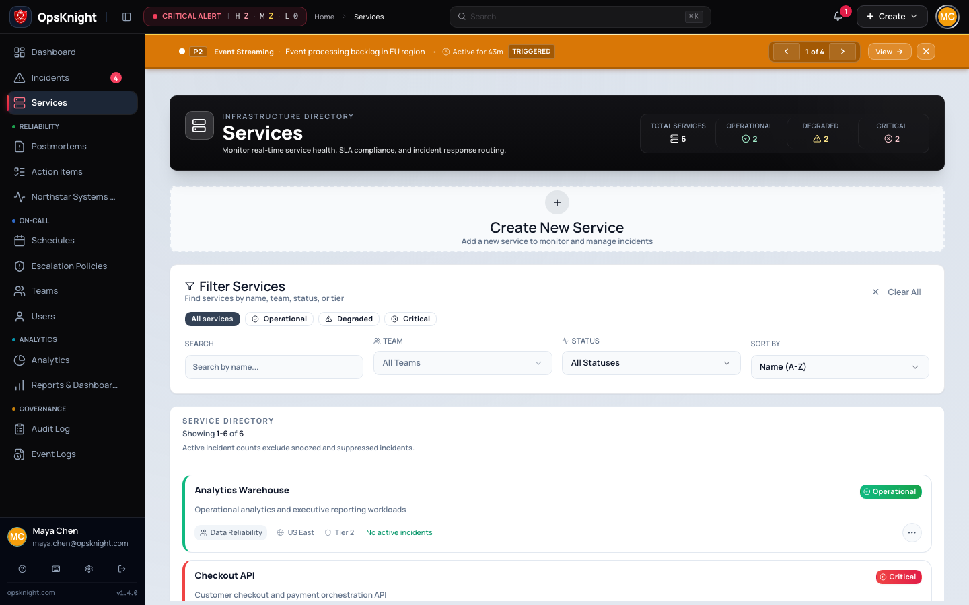Open Incidents in the sidebar

coord(73,78)
